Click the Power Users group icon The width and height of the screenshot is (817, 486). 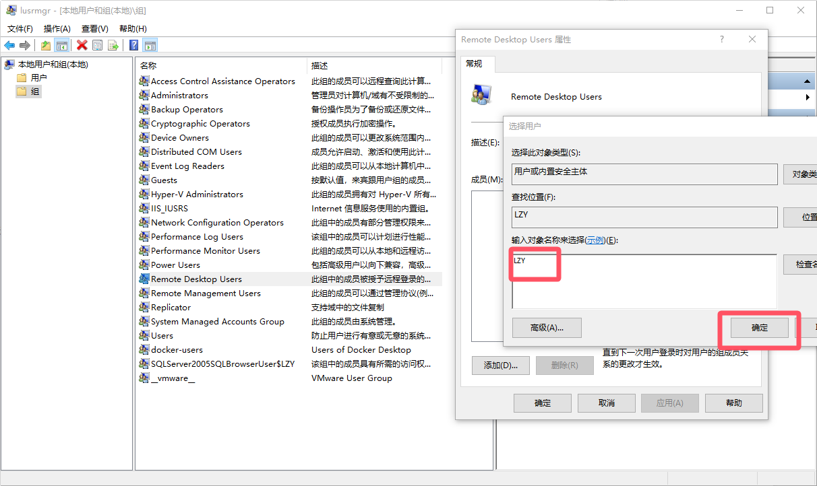coord(144,265)
